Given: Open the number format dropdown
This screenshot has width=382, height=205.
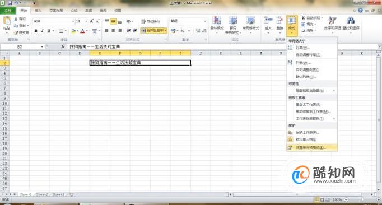Looking at the screenshot, I should click(205, 21).
